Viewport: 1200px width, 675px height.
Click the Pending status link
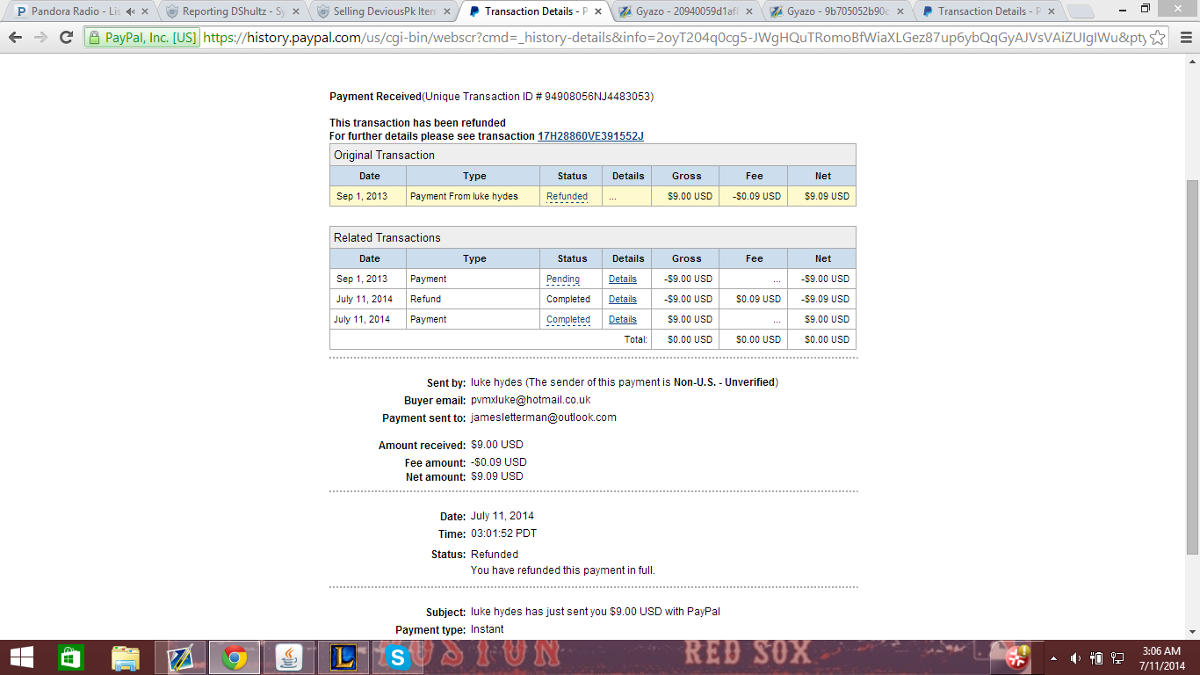(563, 279)
